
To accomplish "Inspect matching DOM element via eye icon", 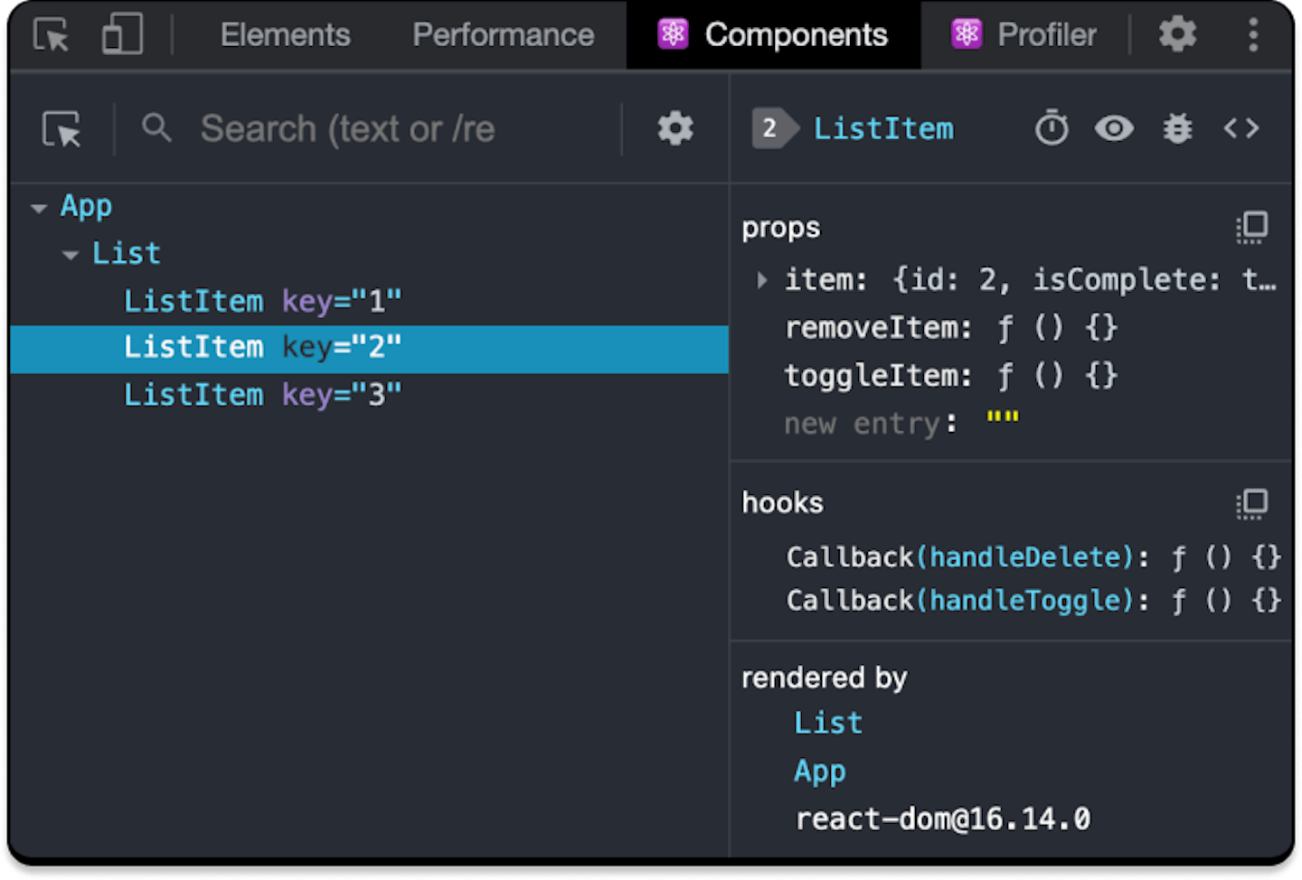I will (x=1114, y=128).
